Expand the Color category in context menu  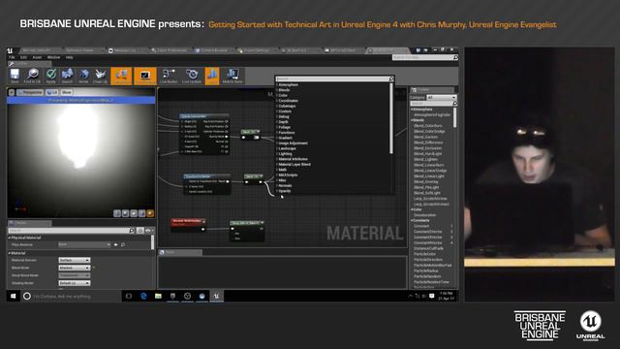tap(282, 95)
